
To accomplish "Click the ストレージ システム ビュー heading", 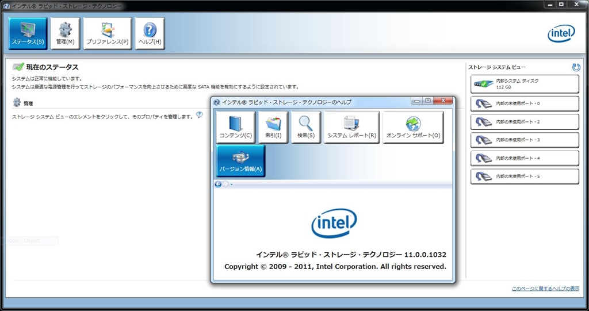I will [496, 67].
